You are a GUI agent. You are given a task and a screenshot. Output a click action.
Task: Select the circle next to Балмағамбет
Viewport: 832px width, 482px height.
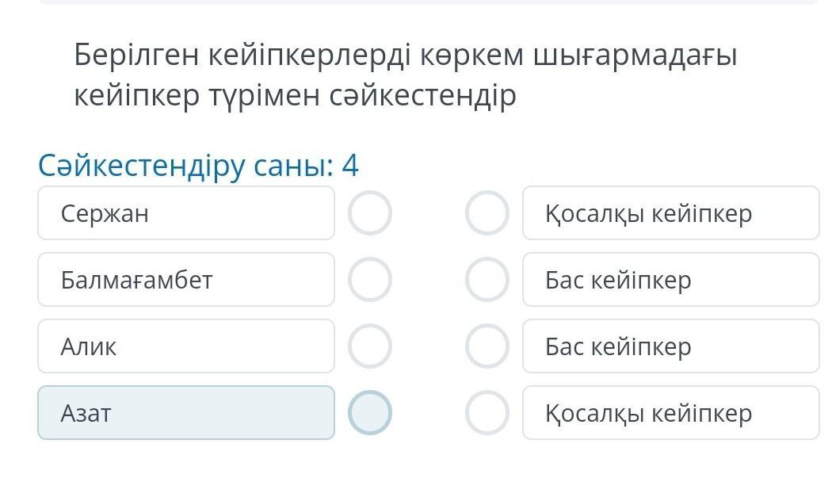coord(370,280)
